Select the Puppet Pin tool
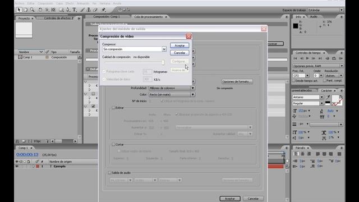359x202 pixels. pyautogui.click(x=103, y=10)
